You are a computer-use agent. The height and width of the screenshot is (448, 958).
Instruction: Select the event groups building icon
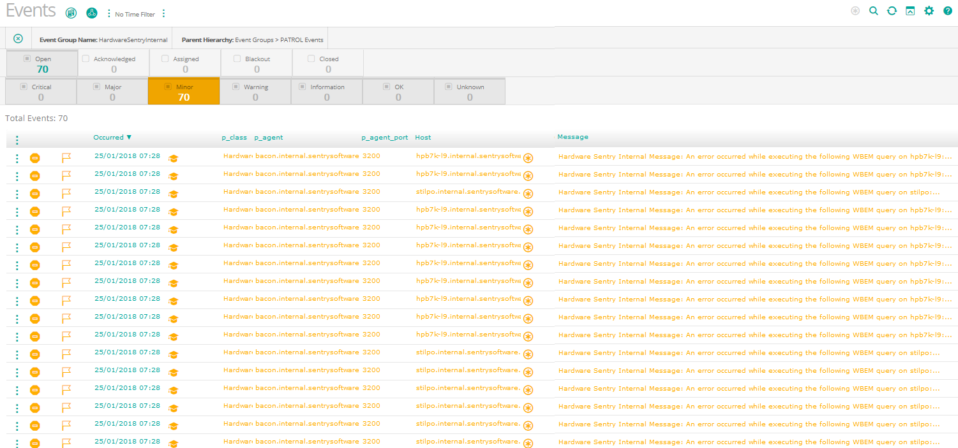(x=71, y=13)
